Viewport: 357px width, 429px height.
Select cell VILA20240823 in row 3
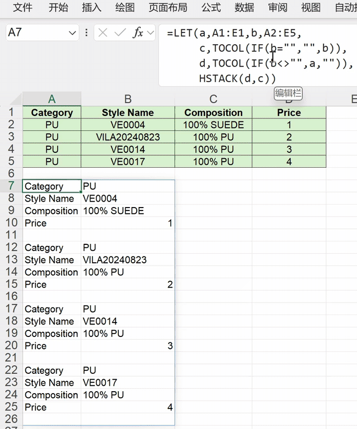(128, 137)
